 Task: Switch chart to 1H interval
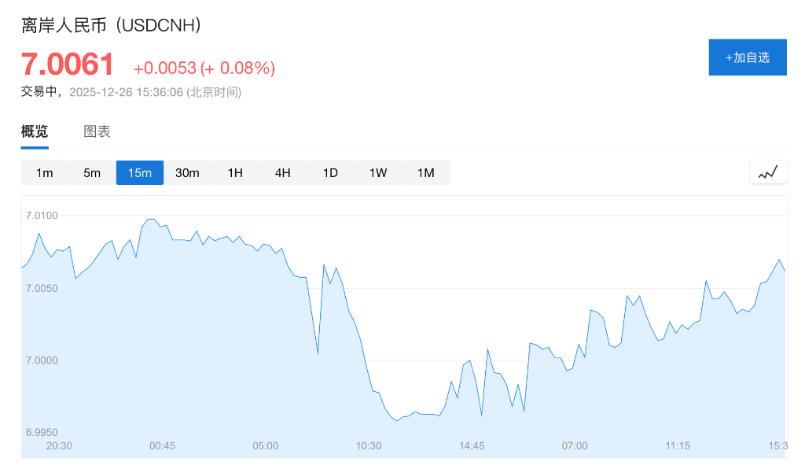click(235, 172)
